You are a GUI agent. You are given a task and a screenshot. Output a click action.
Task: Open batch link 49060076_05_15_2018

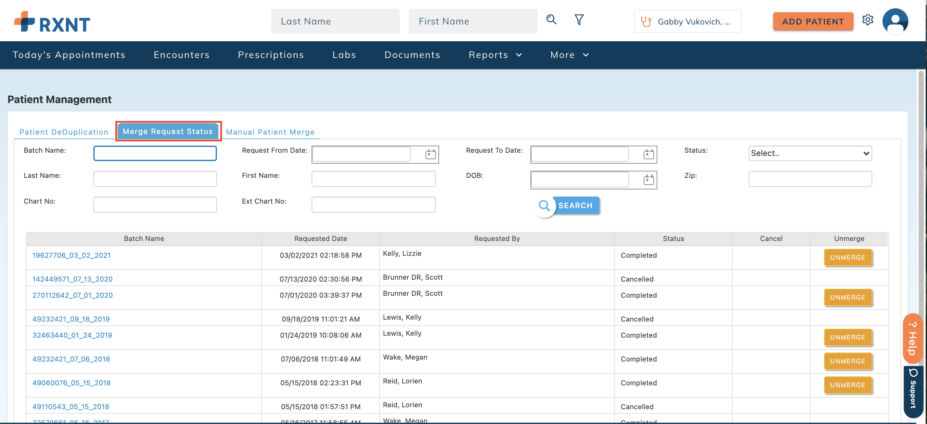(71, 382)
